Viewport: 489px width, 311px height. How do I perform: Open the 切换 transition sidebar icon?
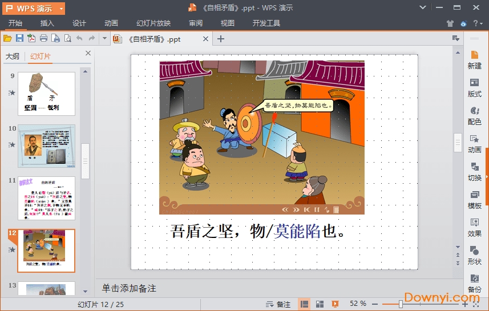474,172
